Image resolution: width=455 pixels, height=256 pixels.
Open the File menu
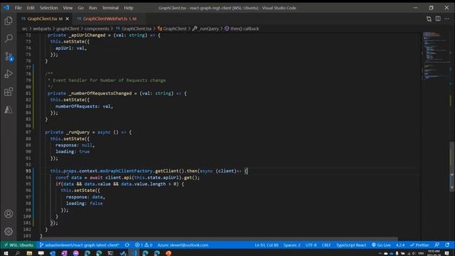[18, 8]
